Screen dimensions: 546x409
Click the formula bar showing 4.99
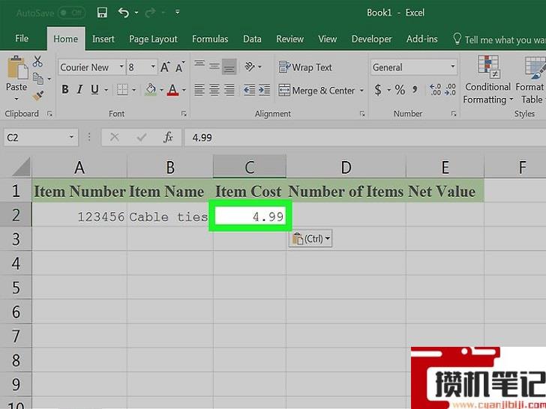[x=365, y=137]
